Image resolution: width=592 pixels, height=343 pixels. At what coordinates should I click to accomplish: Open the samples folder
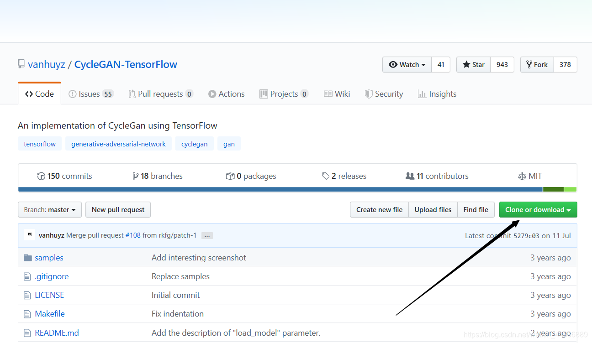tap(49, 258)
